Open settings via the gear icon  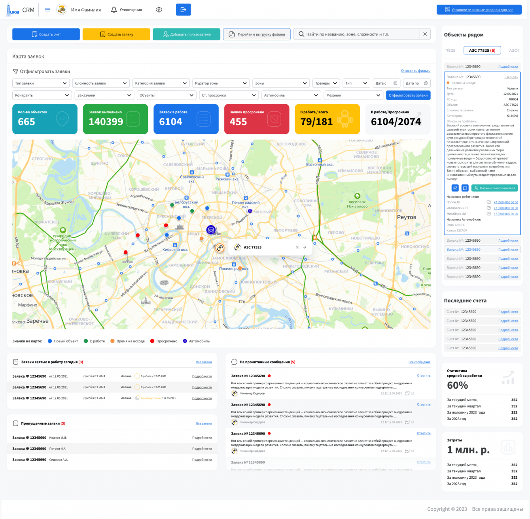pos(159,10)
